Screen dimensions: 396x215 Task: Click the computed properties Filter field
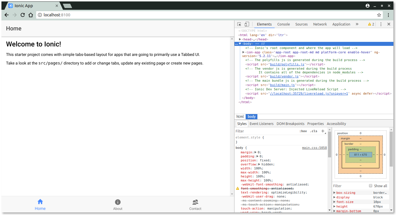pyautogui.click(x=350, y=186)
